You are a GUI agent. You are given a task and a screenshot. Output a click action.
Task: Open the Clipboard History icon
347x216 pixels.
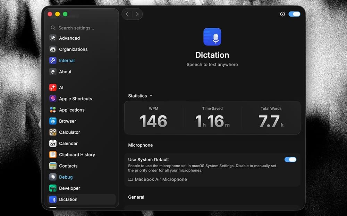click(53, 154)
